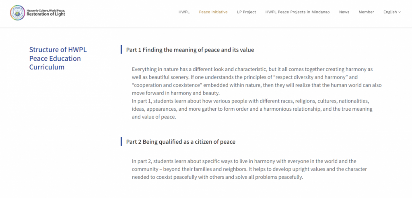
Task: Select the Peace Initiative menu item
Action: coord(213,12)
